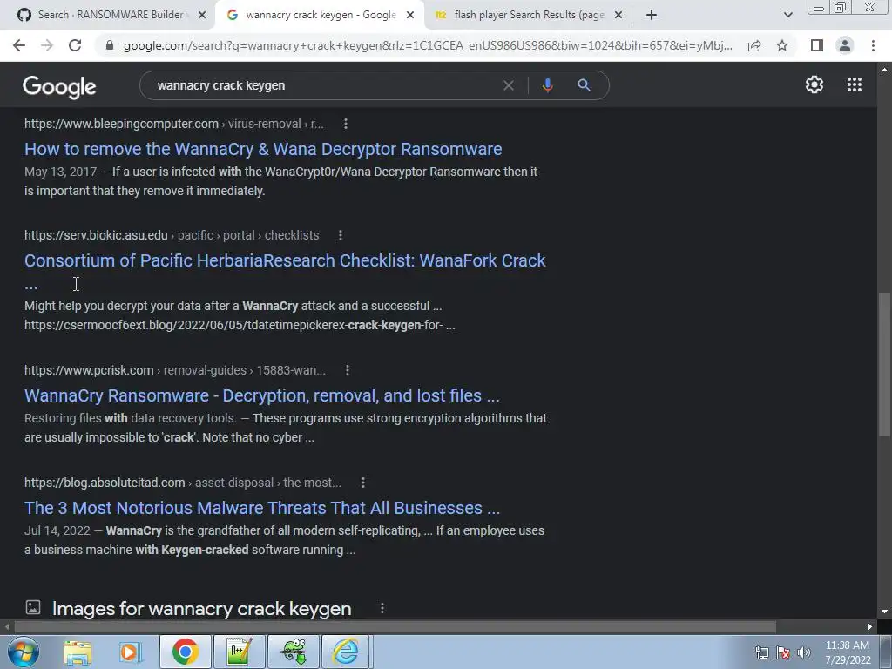Open WannaCry Ransomware - Decryption, removal result
The height and width of the screenshot is (669, 892).
click(261, 395)
